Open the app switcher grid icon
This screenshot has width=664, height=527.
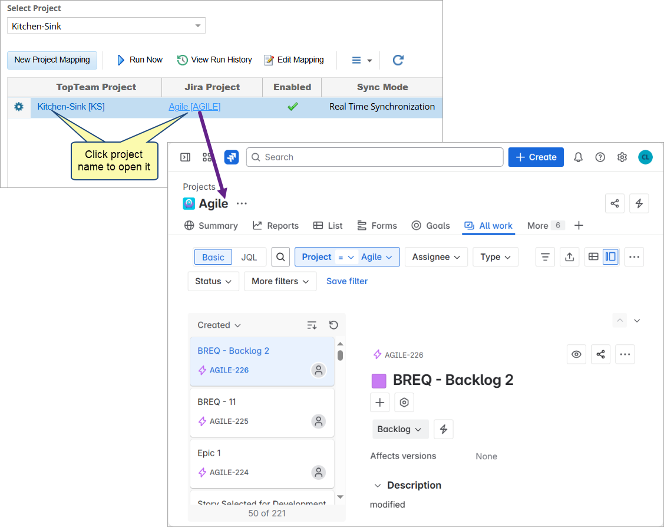207,157
